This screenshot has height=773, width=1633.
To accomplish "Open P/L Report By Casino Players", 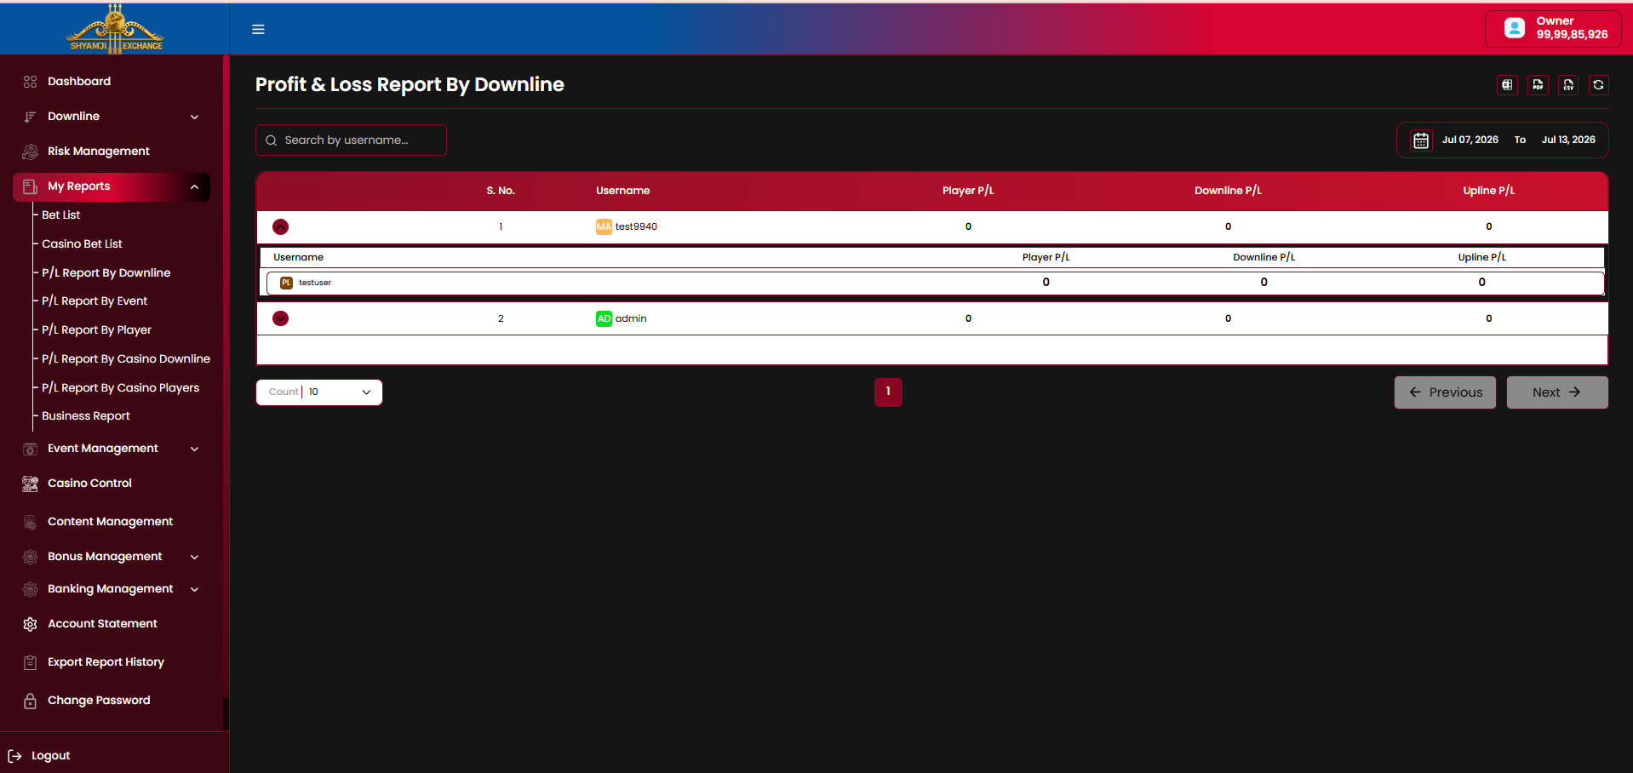I will point(120,388).
